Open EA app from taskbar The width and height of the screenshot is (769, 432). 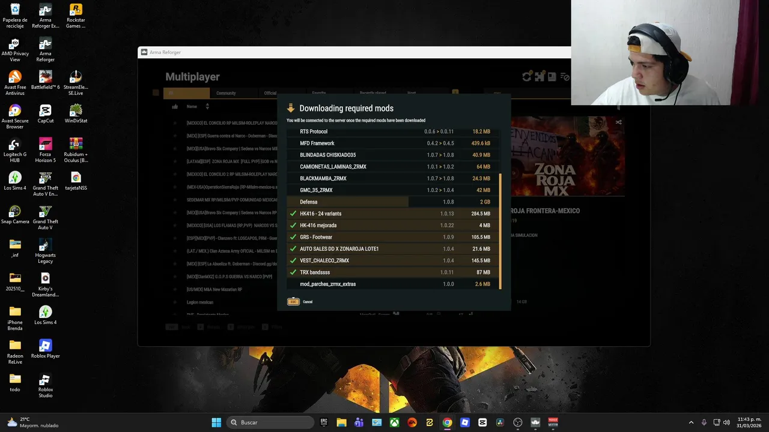coord(412,422)
